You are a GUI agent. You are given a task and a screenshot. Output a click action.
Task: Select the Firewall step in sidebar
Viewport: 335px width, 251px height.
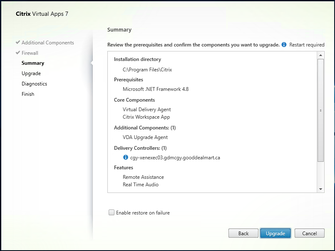click(30, 53)
